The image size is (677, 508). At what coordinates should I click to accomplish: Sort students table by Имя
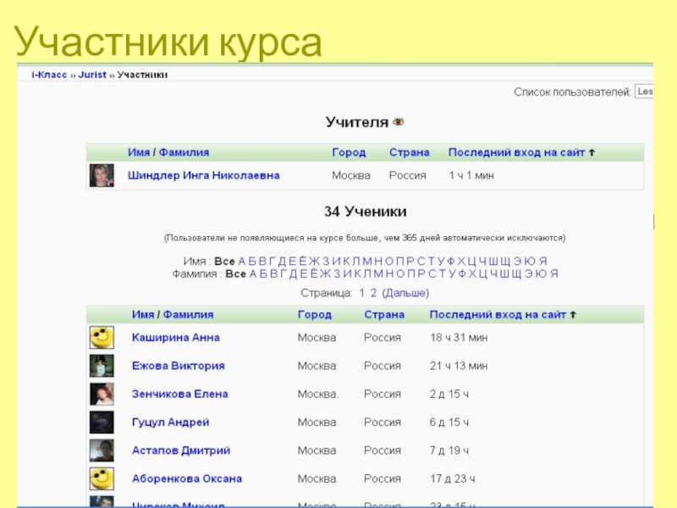click(x=143, y=314)
